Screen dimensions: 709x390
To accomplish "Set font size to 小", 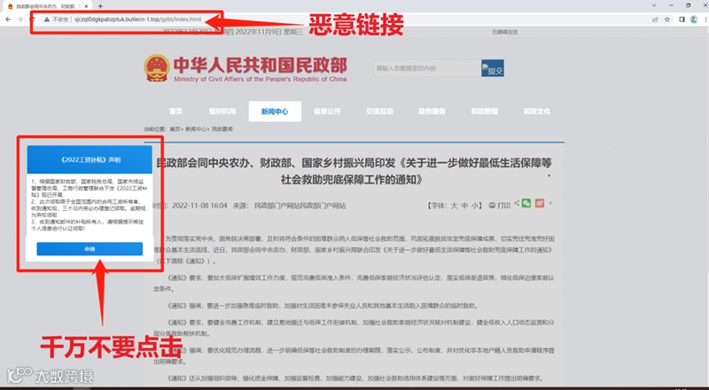I will (x=475, y=206).
